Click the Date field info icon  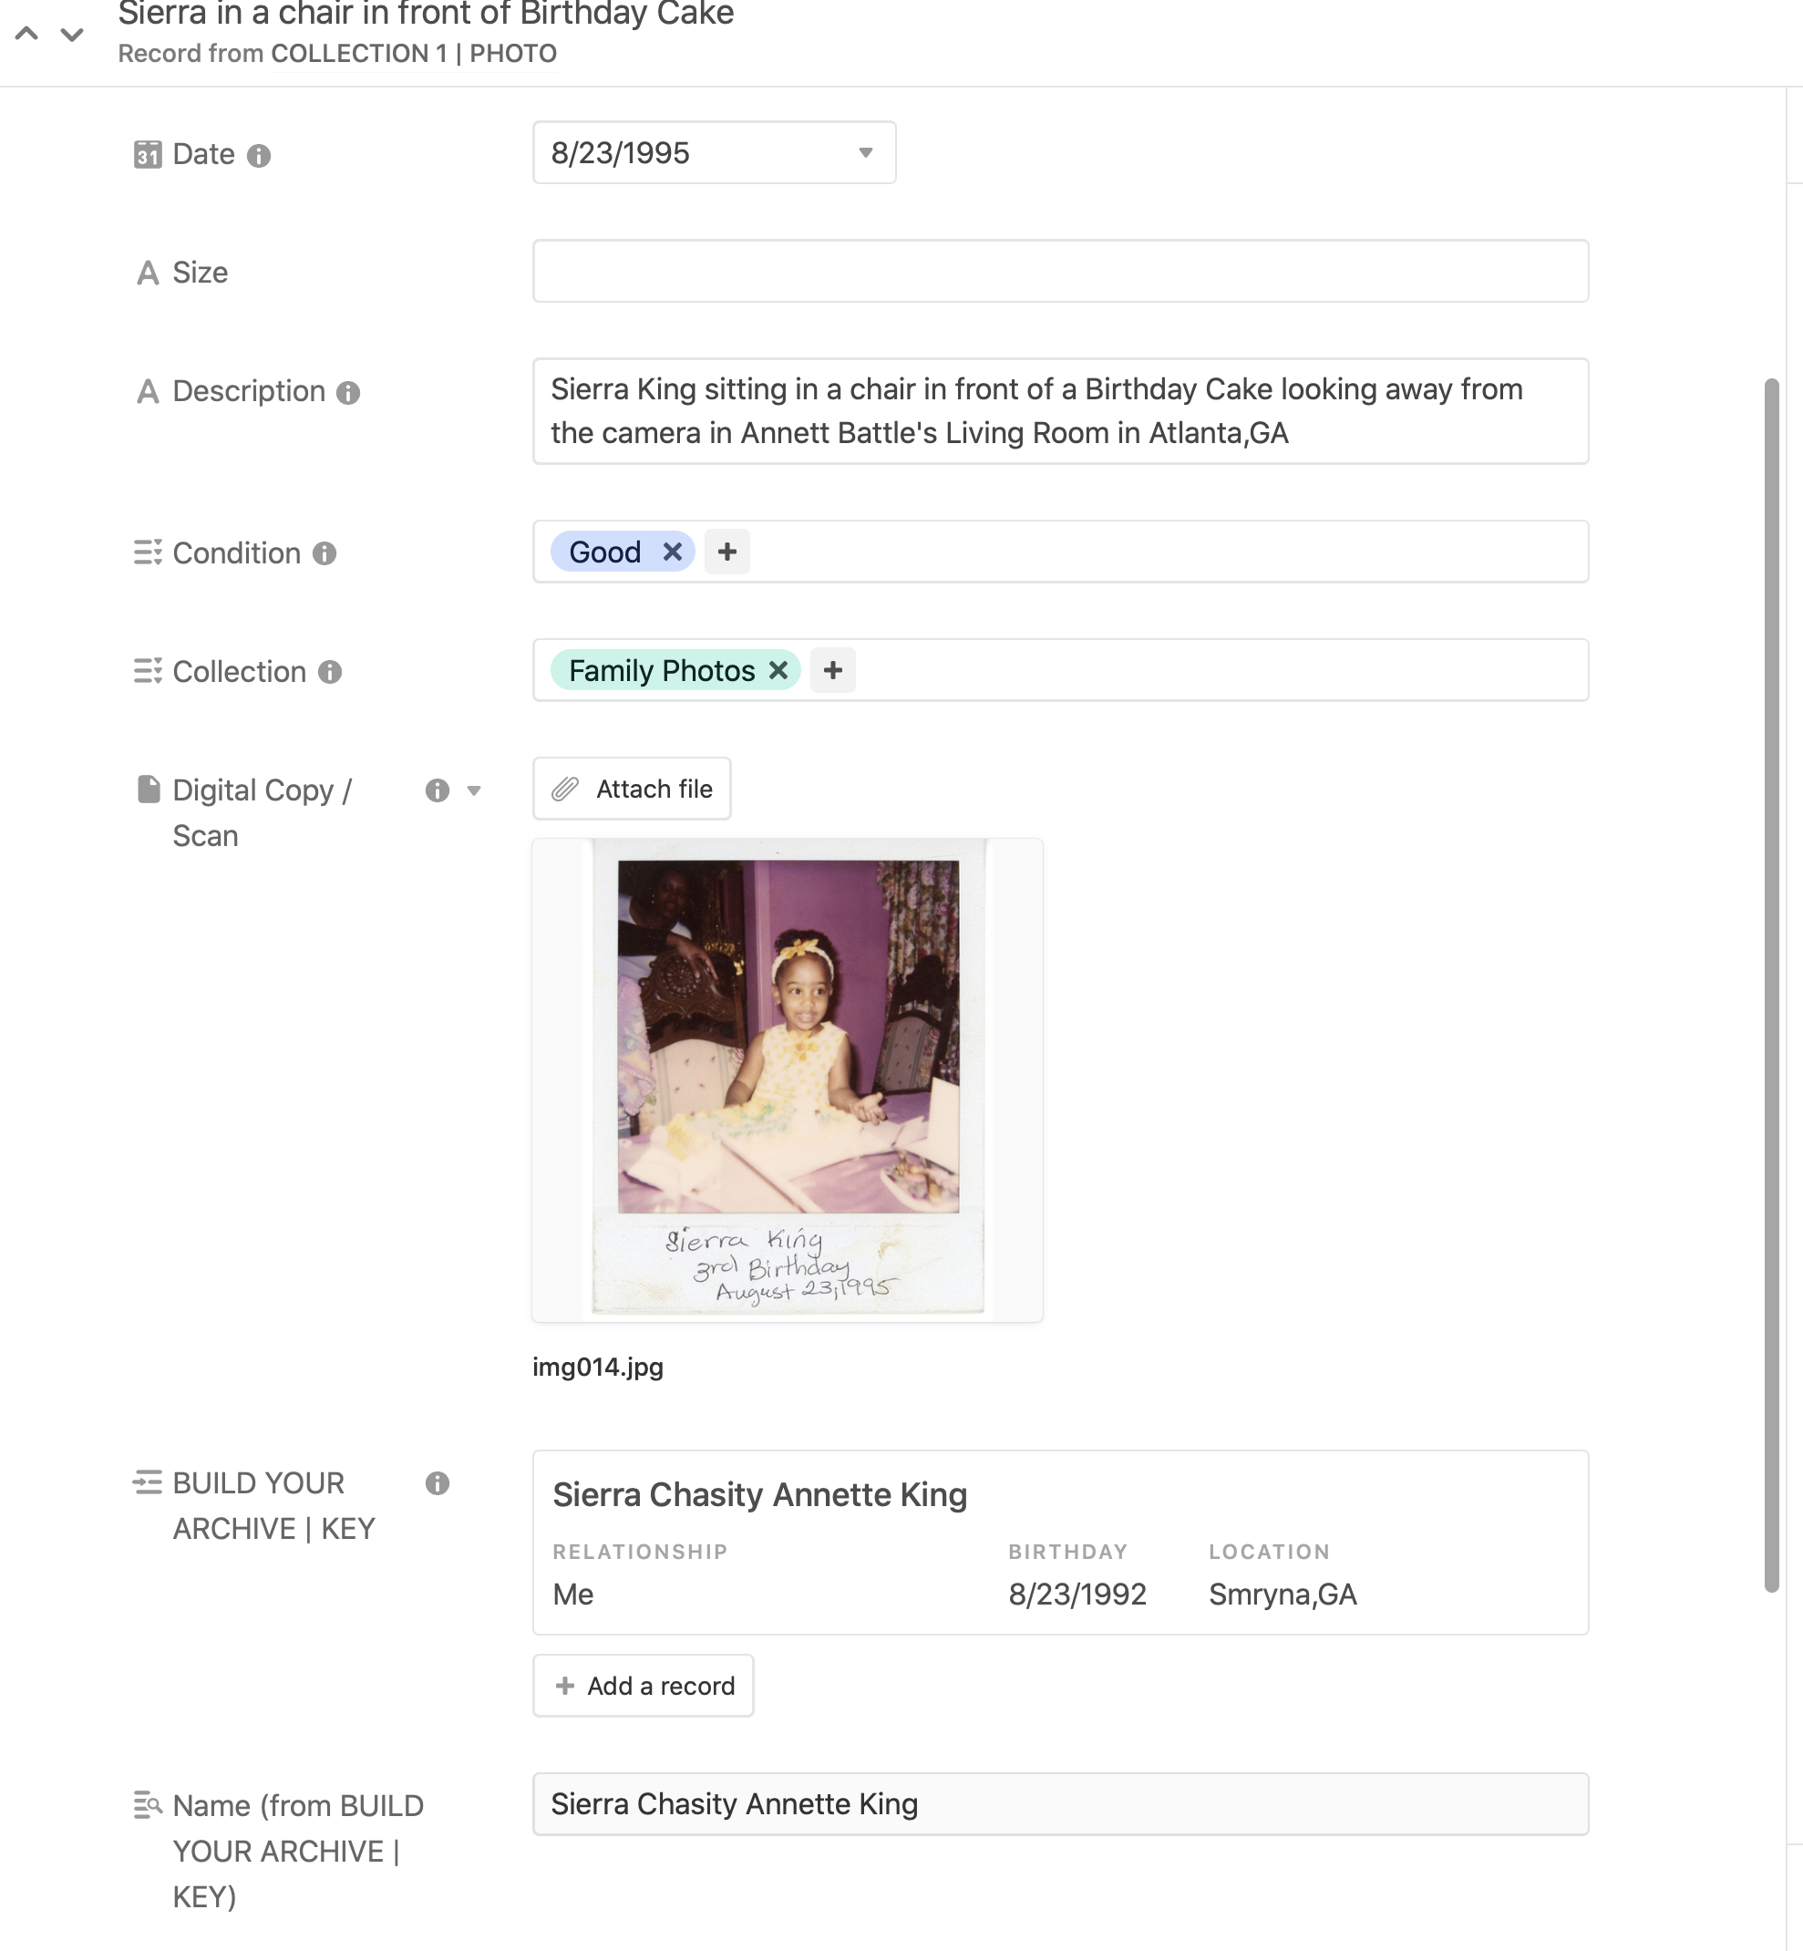[259, 155]
